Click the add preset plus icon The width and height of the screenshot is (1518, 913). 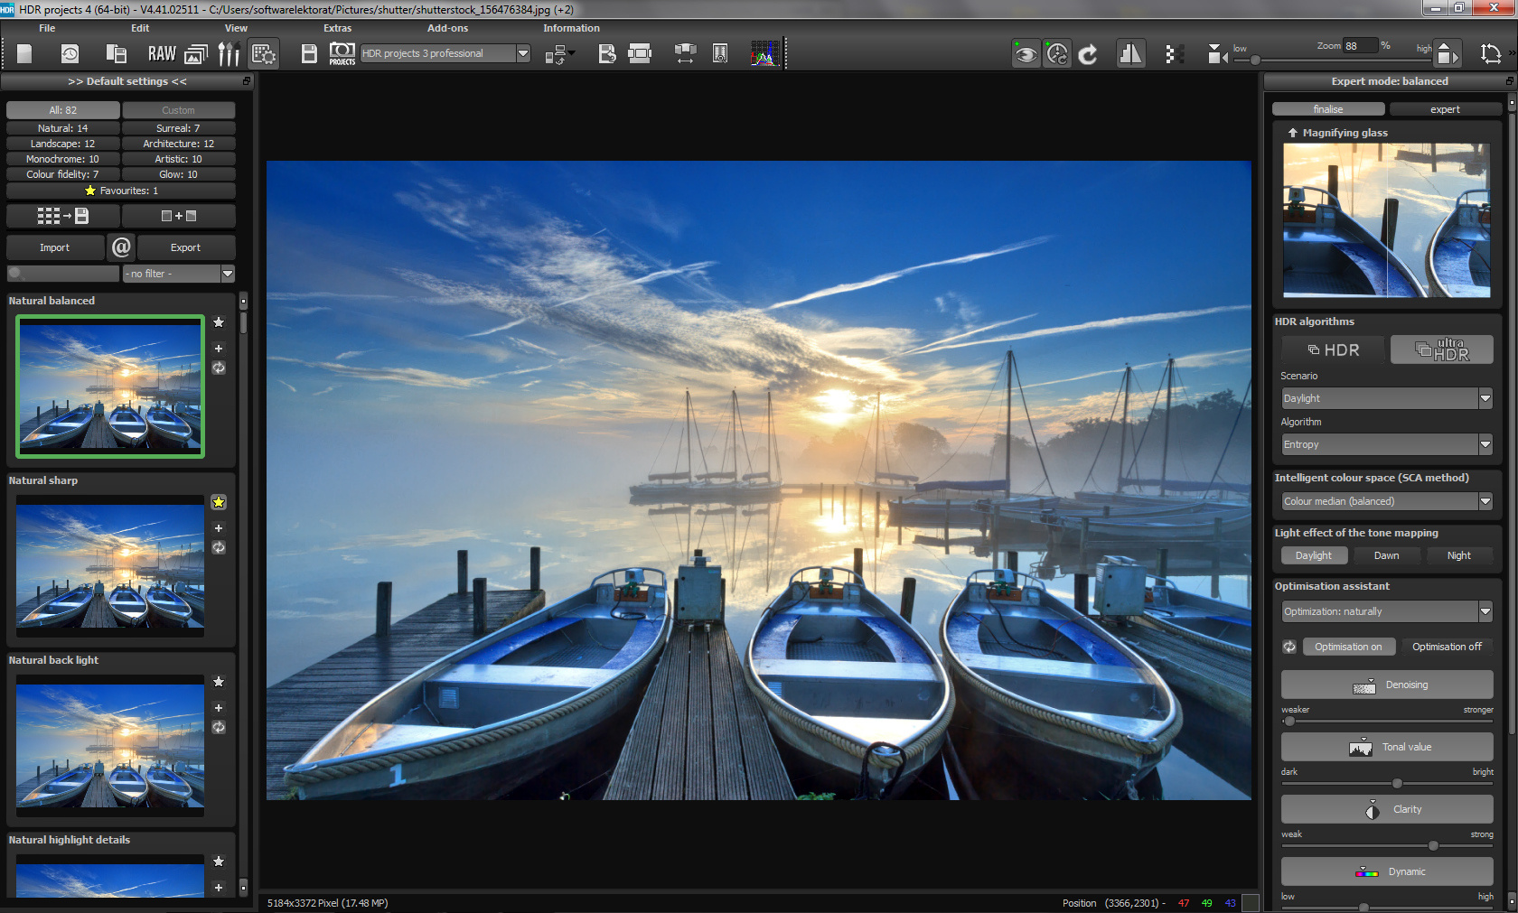point(179,216)
